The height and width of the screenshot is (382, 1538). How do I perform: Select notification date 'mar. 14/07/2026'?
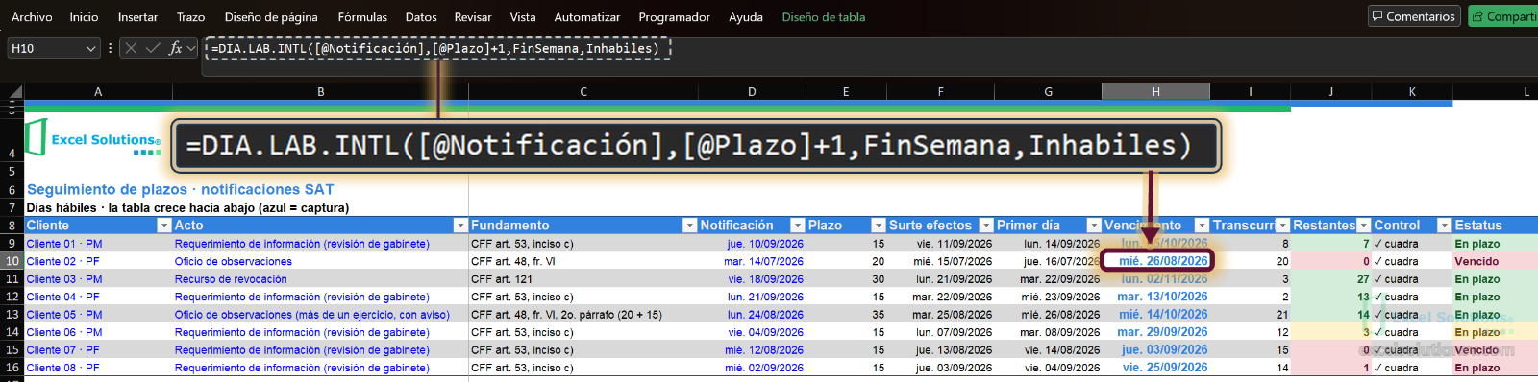[752, 261]
